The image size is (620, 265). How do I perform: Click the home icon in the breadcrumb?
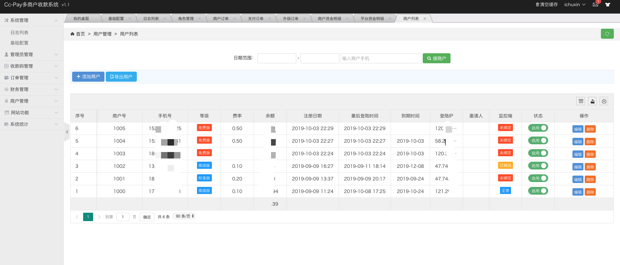click(x=72, y=34)
